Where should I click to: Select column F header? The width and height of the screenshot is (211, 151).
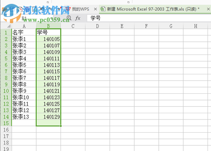point(146,26)
